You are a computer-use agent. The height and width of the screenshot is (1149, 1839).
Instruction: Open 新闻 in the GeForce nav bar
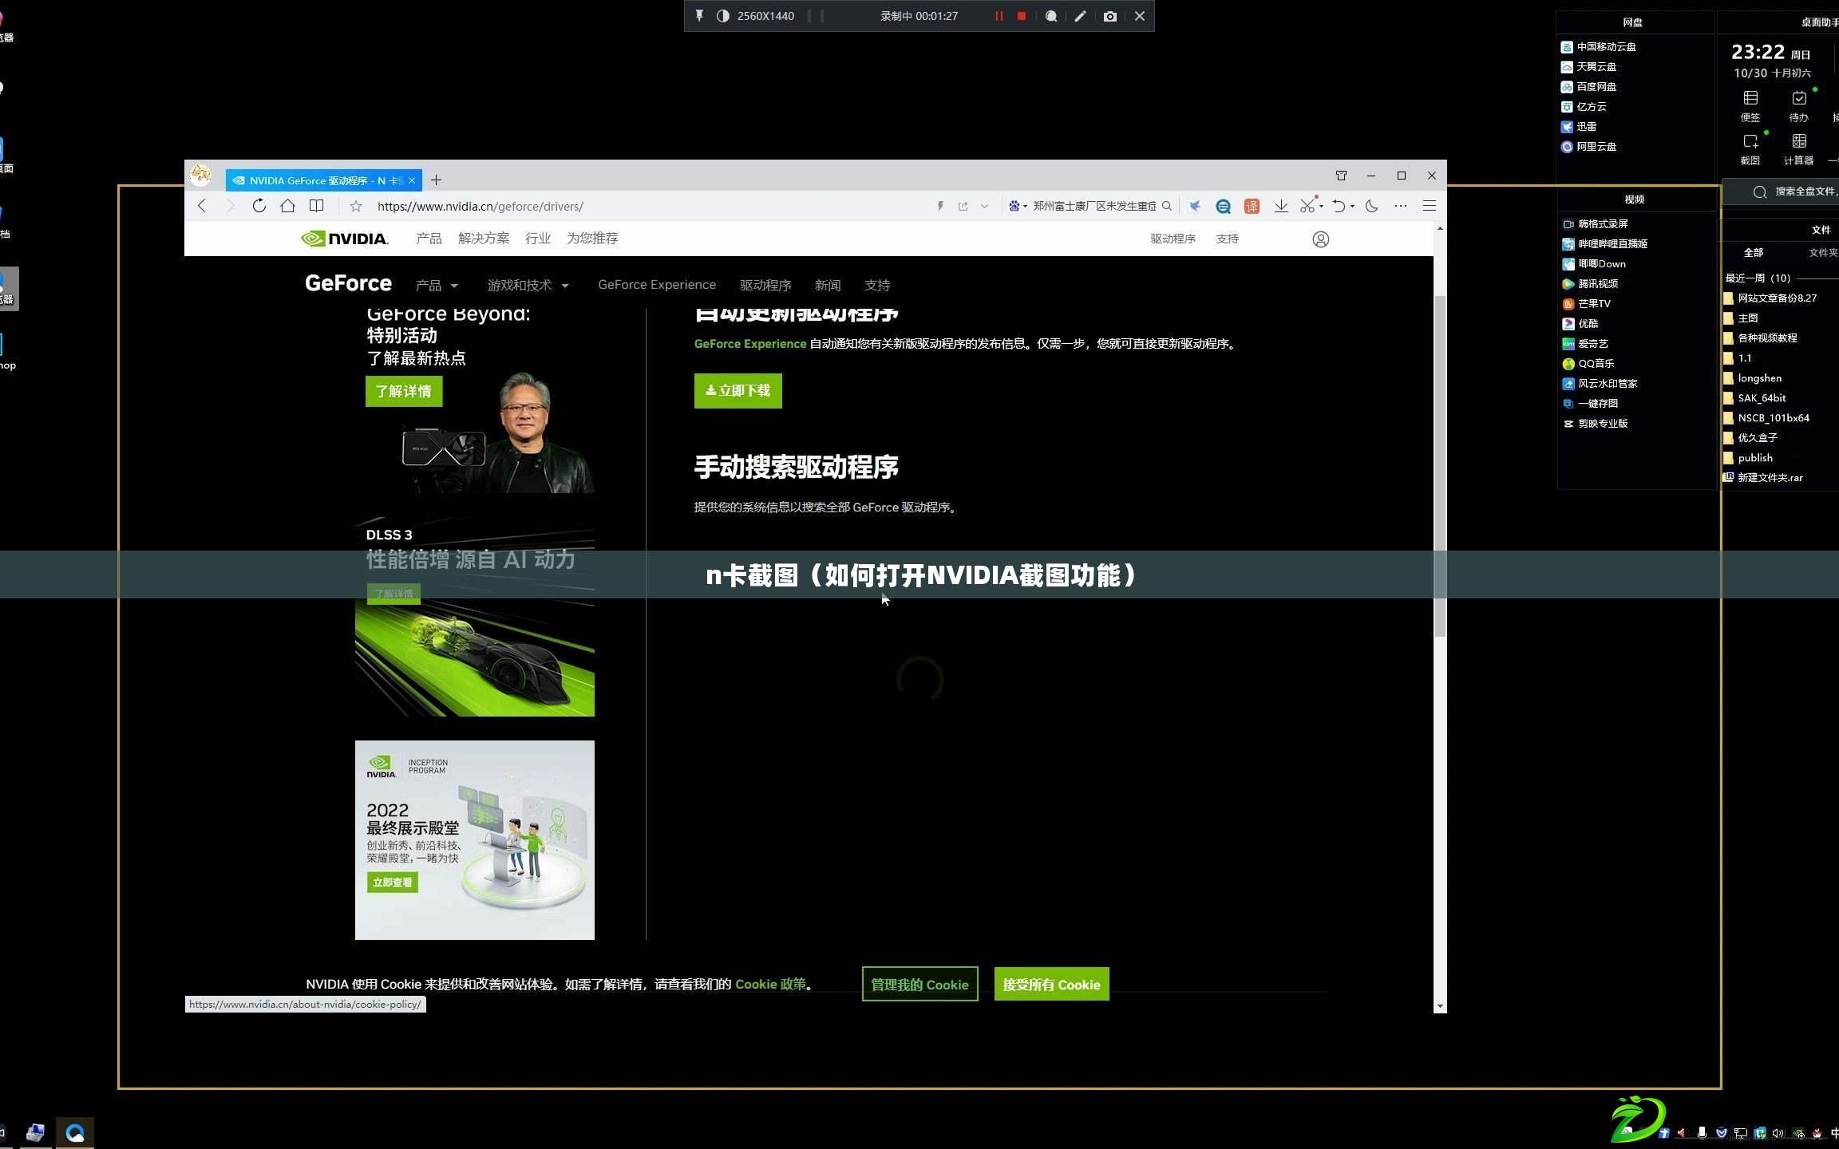[x=828, y=285]
